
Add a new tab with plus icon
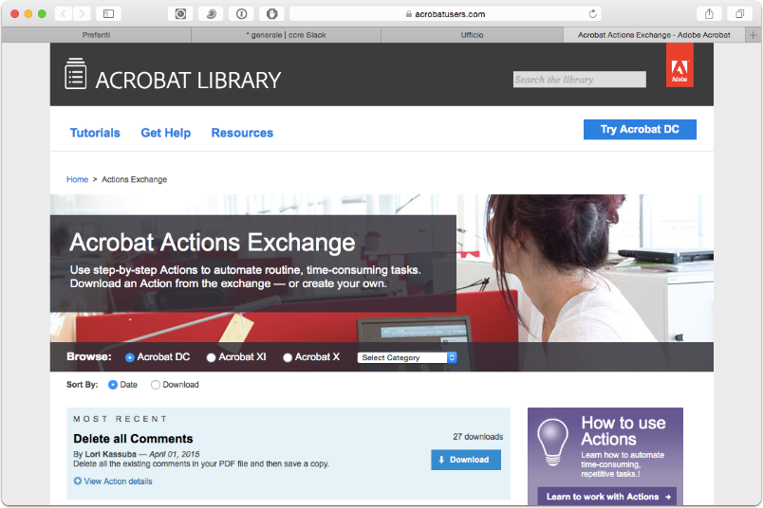point(753,35)
